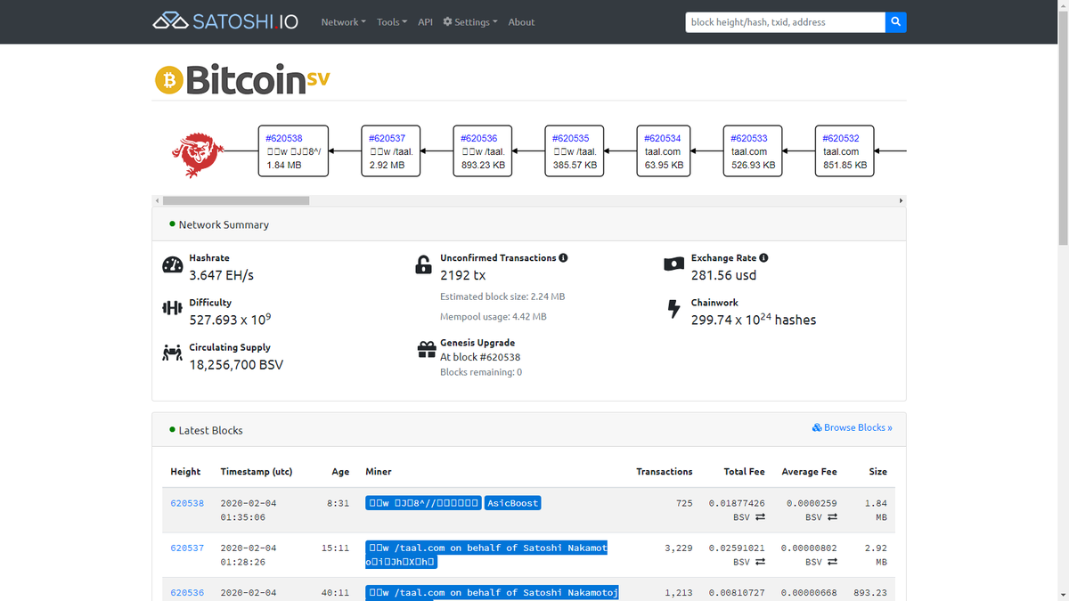Click the 2192 tx value
The image size is (1069, 601).
463,275
